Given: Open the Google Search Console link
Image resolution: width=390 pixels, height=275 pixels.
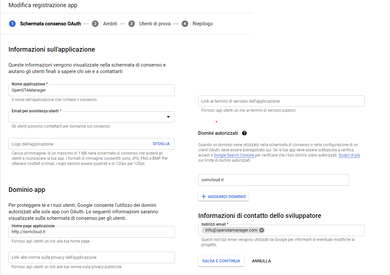Looking at the screenshot, I should coord(234,156).
